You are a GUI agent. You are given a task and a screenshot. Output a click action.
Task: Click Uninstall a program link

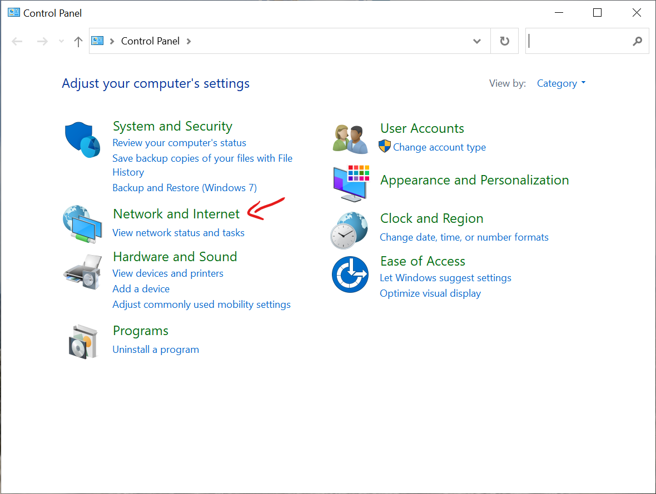[156, 350]
